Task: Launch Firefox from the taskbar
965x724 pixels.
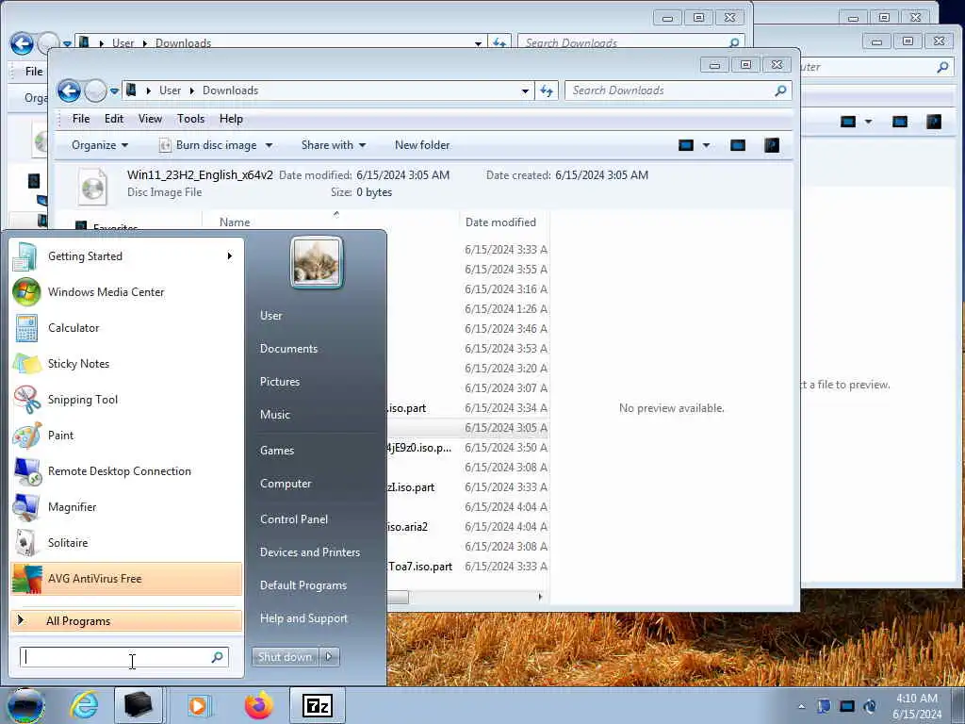Action: point(258,705)
